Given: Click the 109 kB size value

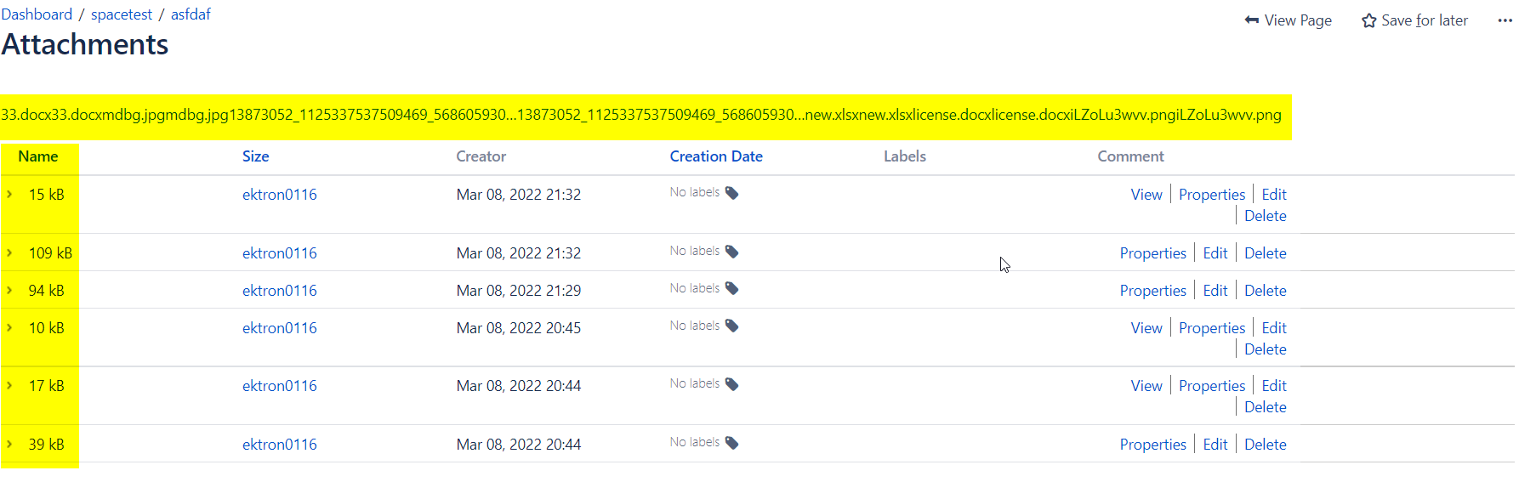Looking at the screenshot, I should tap(50, 253).
